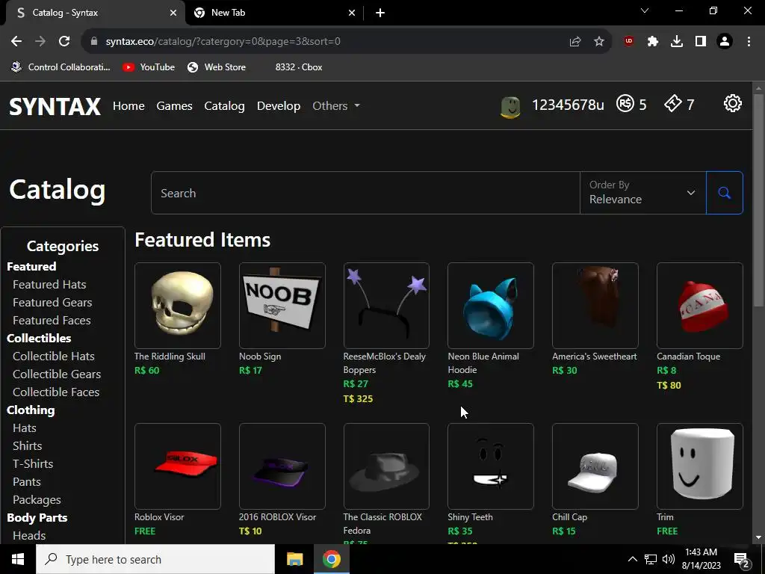Open the Order By Relevance dropdown
Screen dimensions: 765x574
643,193
